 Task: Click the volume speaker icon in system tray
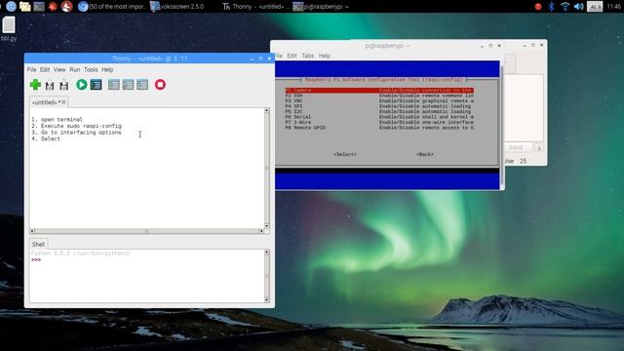pos(579,7)
